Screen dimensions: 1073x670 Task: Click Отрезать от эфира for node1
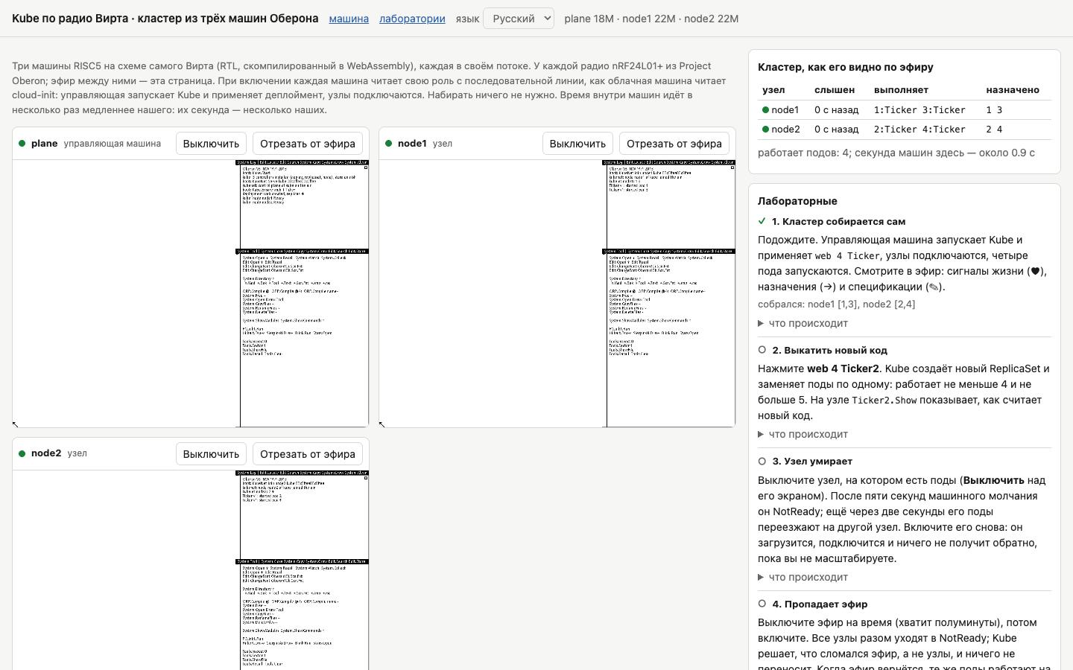(674, 144)
